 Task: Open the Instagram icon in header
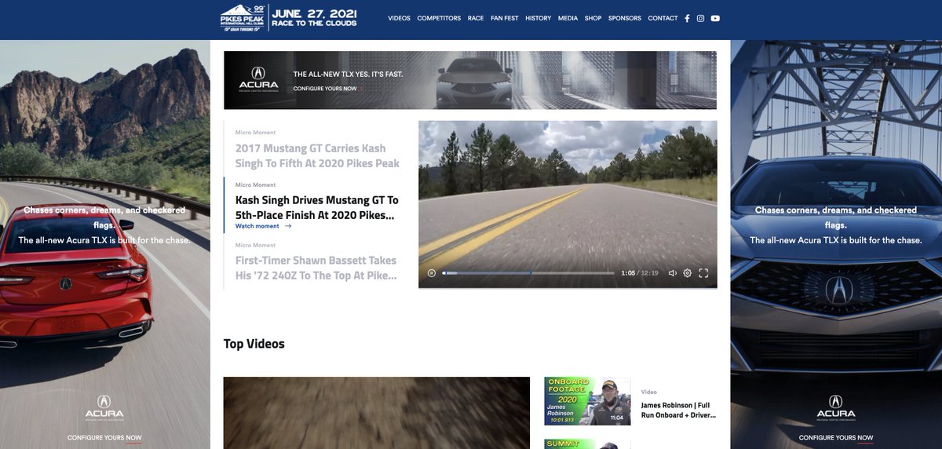(701, 18)
